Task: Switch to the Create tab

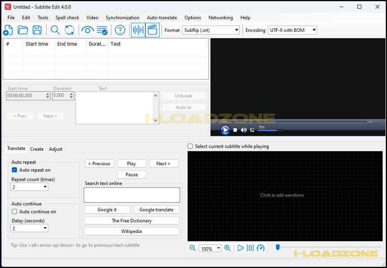Action: pyautogui.click(x=37, y=149)
